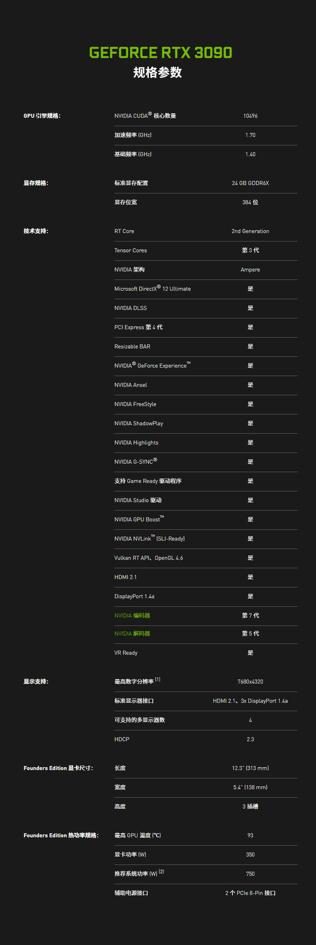The width and height of the screenshot is (316, 945).
Task: Click the 7680x4320 resolution value
Action: pyautogui.click(x=250, y=682)
